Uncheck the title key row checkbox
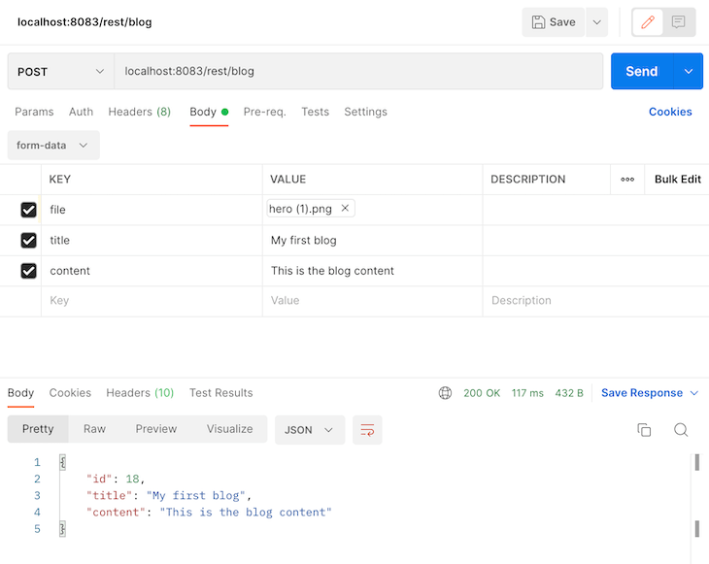The width and height of the screenshot is (709, 564). pos(28,241)
